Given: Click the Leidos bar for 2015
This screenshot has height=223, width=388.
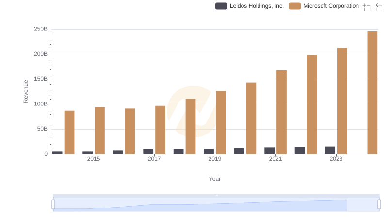Looking at the screenshot, I should [87, 153].
